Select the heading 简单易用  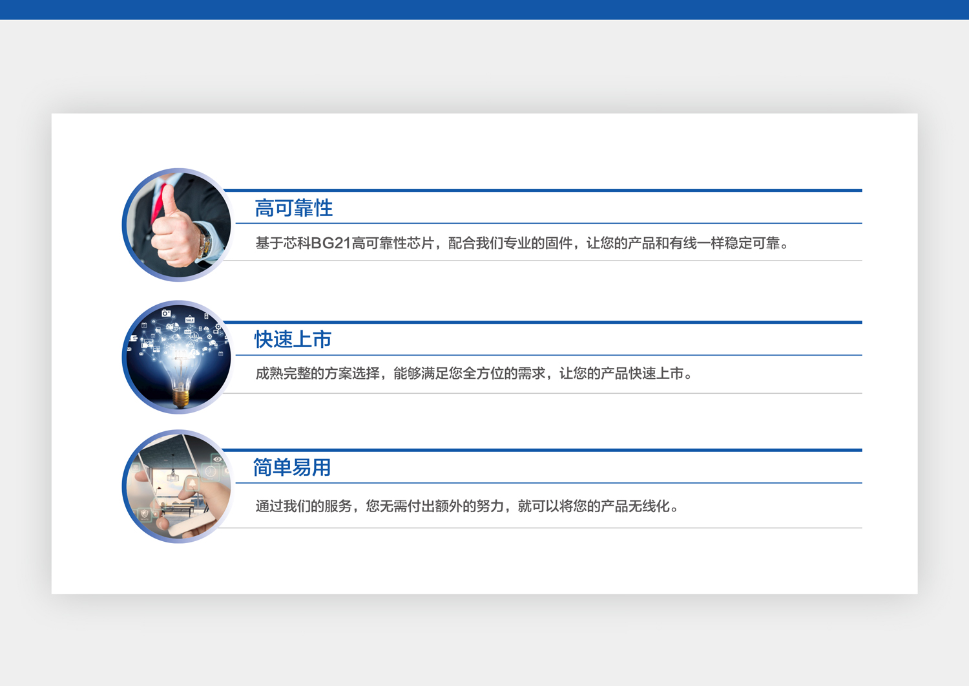pyautogui.click(x=292, y=467)
